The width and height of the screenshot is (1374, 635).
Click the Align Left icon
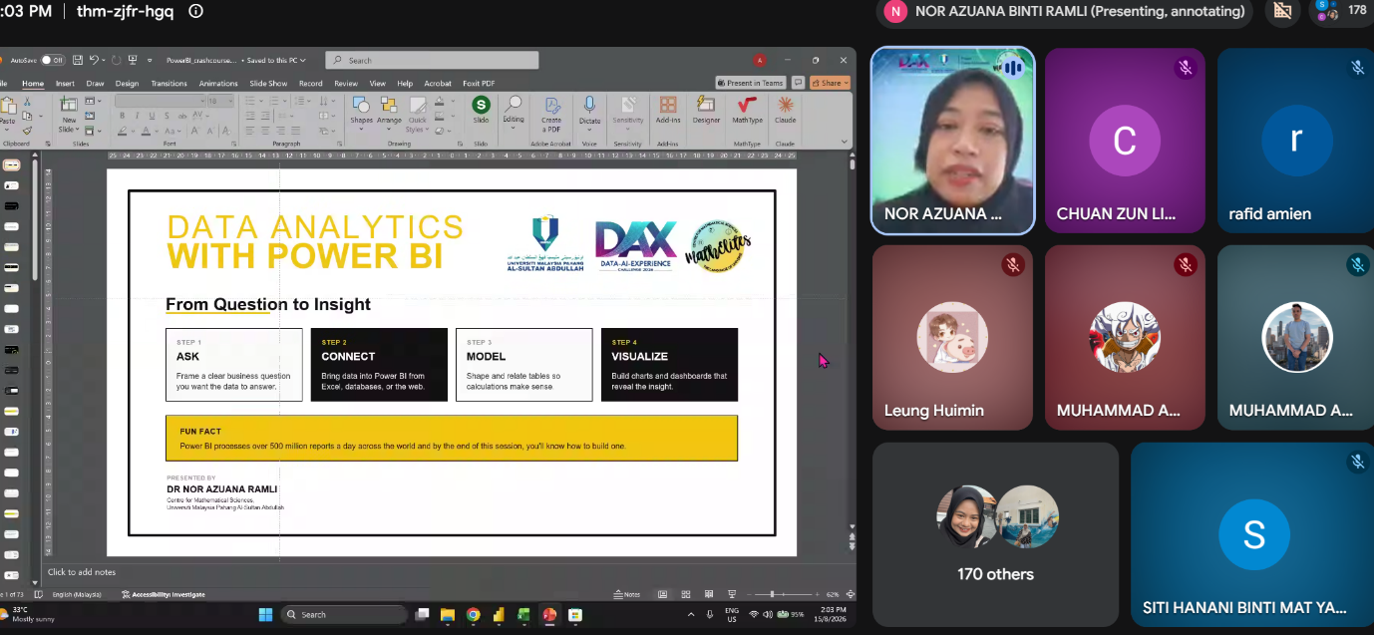tap(249, 131)
